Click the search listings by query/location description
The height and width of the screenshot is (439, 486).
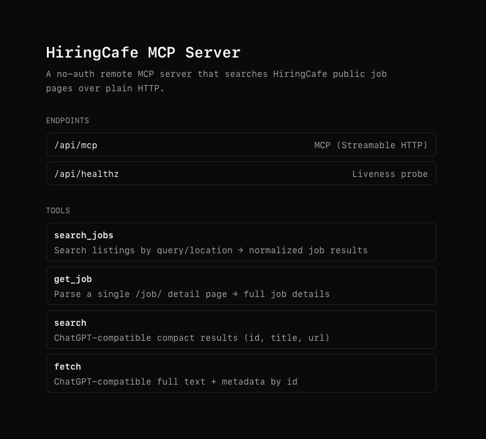[x=211, y=250]
